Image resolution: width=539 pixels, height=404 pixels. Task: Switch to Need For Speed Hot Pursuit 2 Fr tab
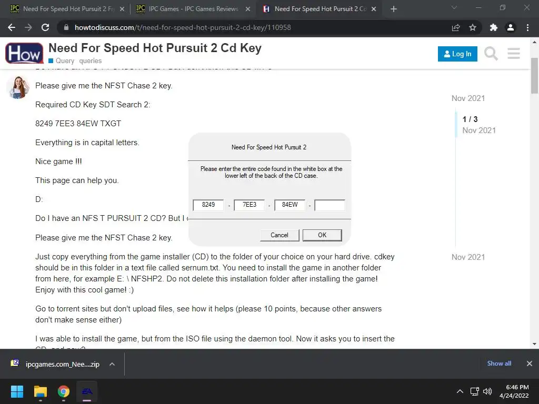tap(68, 9)
